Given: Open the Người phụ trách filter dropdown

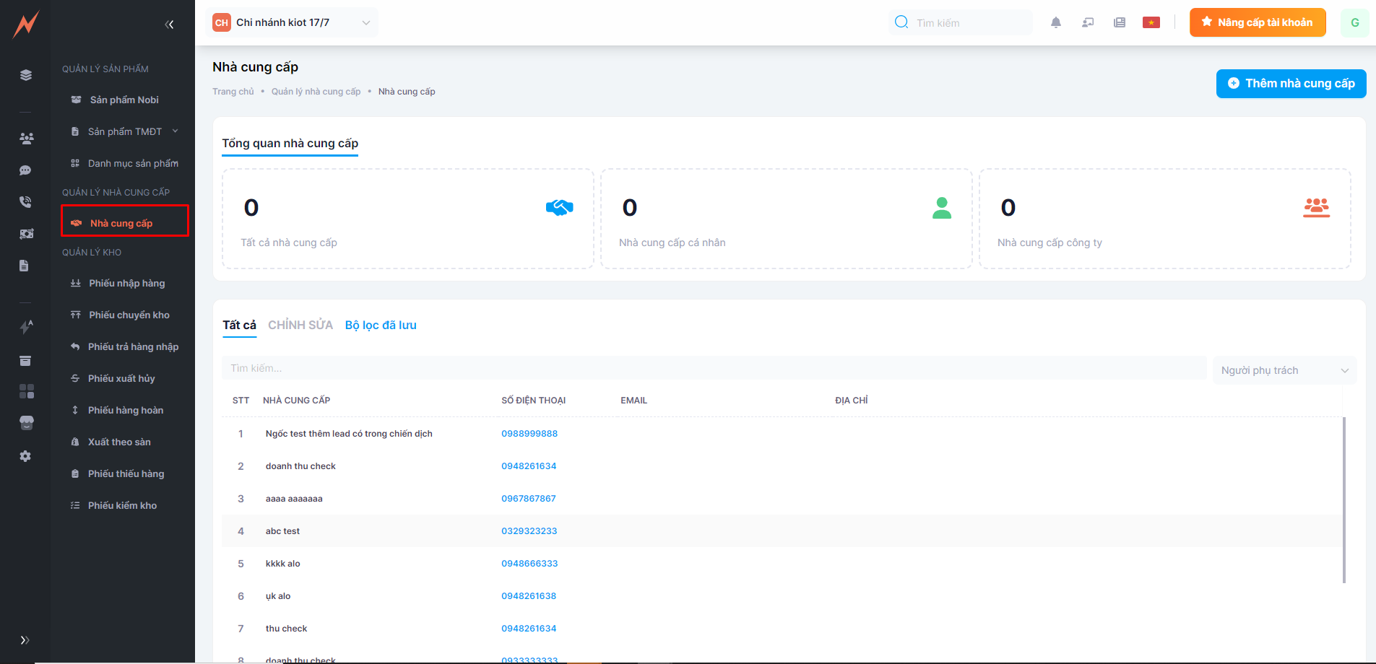Looking at the screenshot, I should pos(1284,370).
